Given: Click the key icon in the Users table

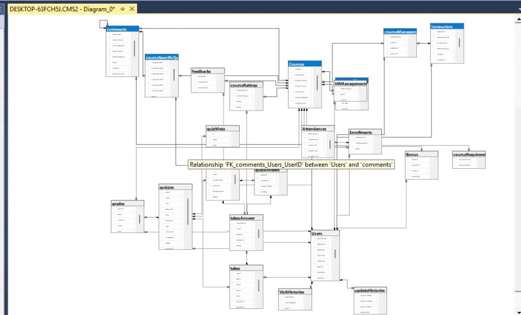Looking at the screenshot, I should click(314, 240).
